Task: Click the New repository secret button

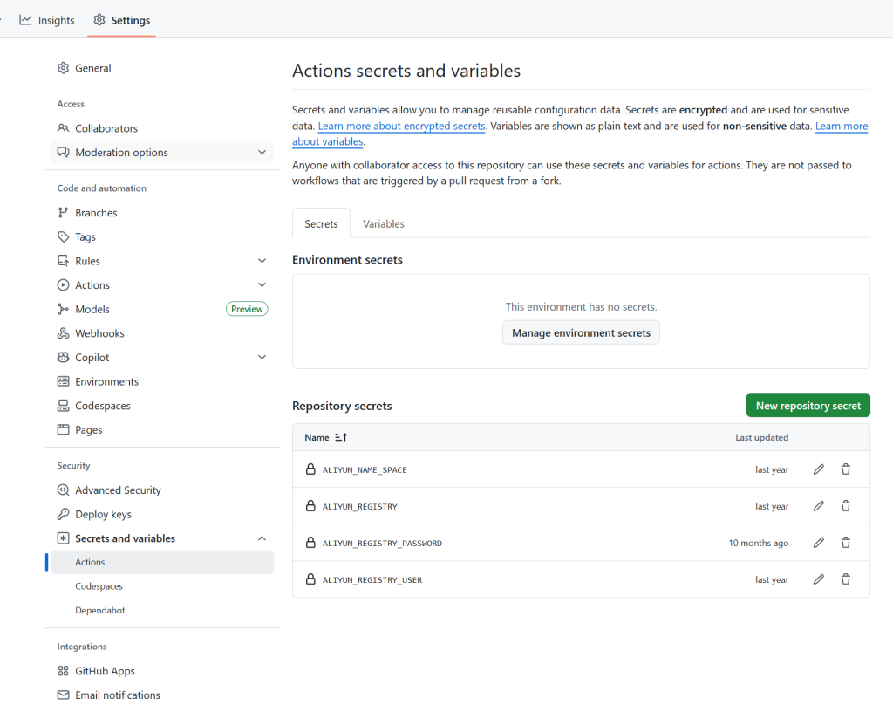Action: pos(808,406)
